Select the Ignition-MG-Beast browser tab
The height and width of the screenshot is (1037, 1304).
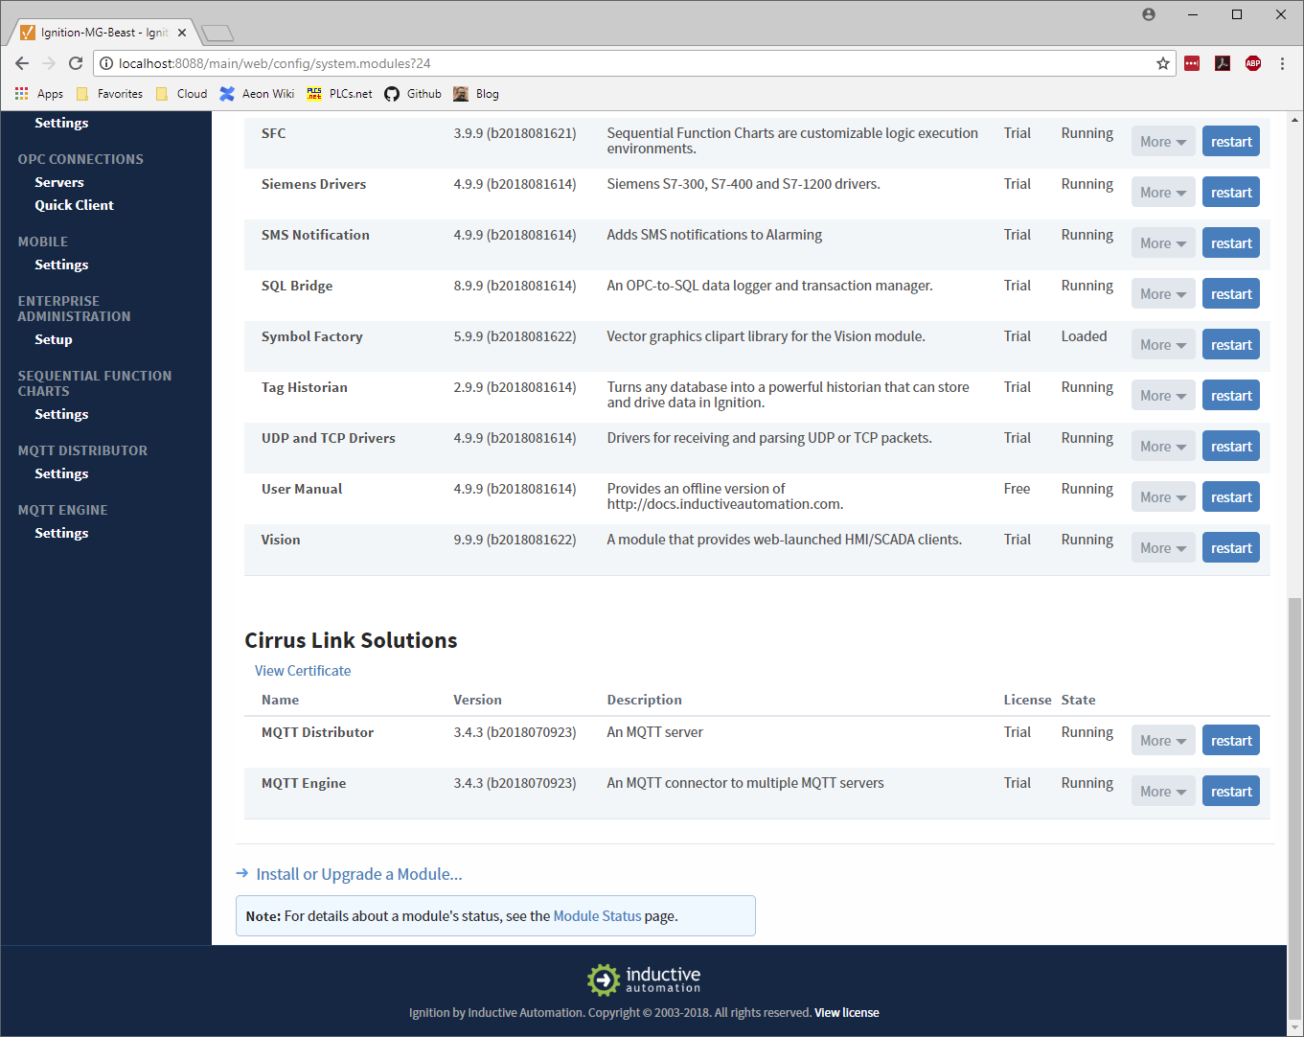[103, 33]
